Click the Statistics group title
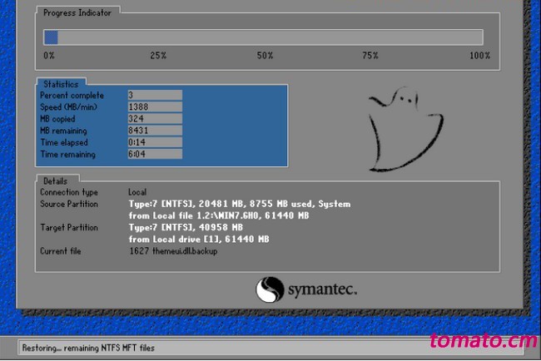Screen dimensions: 541x361 [x=61, y=84]
